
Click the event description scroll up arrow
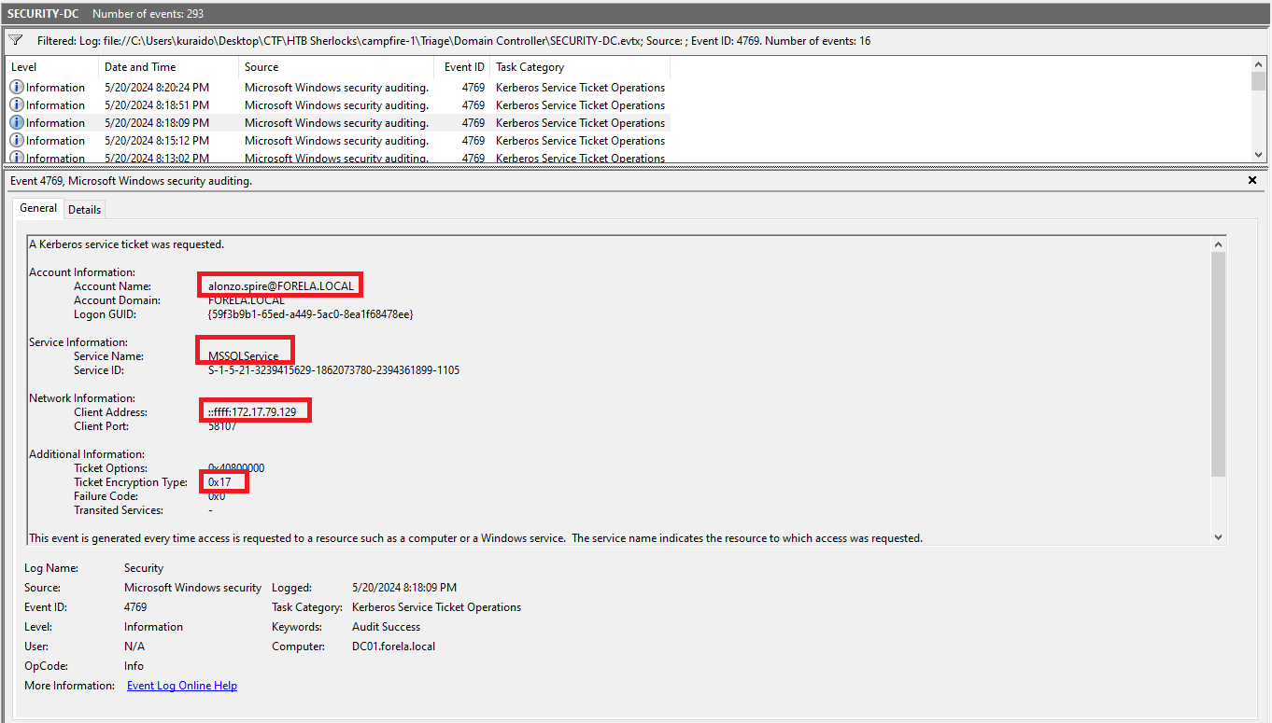1218,243
